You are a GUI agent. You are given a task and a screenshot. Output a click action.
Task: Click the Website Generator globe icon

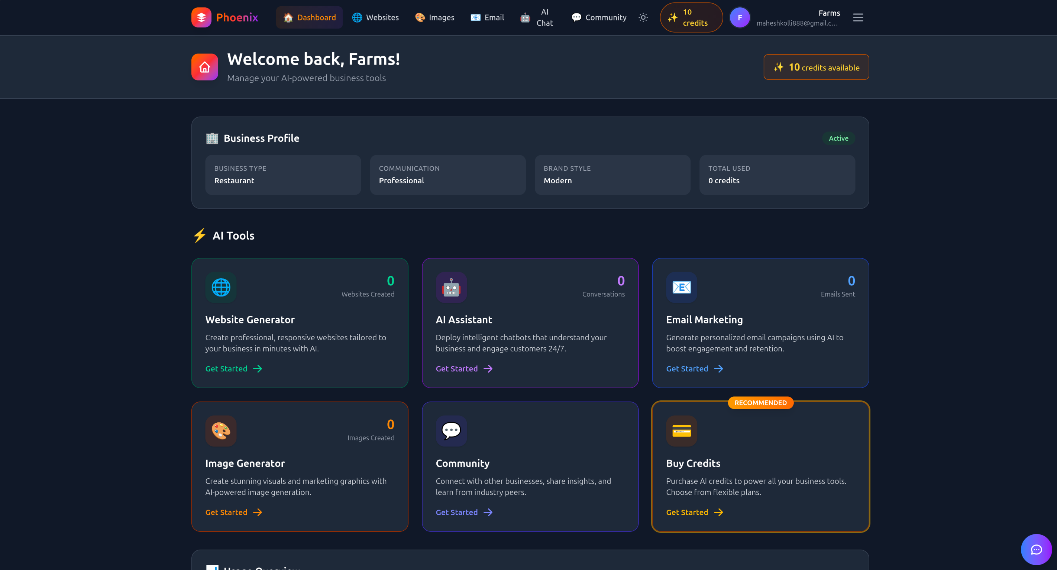coord(221,287)
